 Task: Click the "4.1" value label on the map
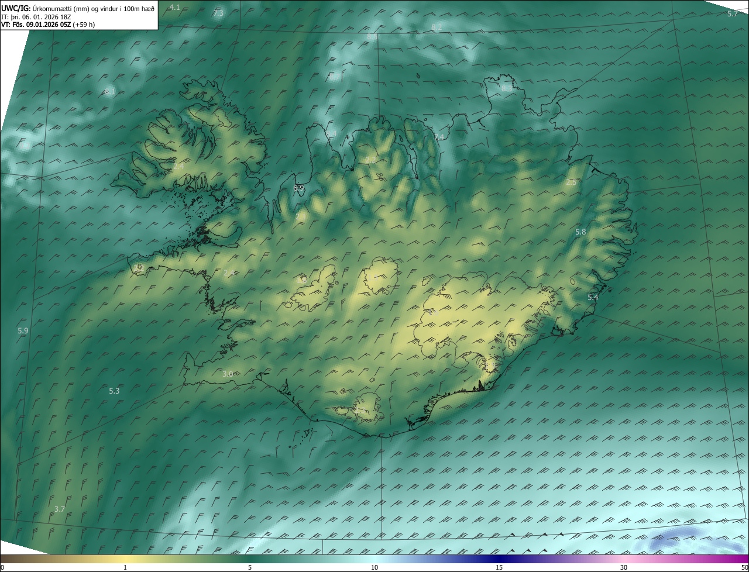(x=175, y=7)
